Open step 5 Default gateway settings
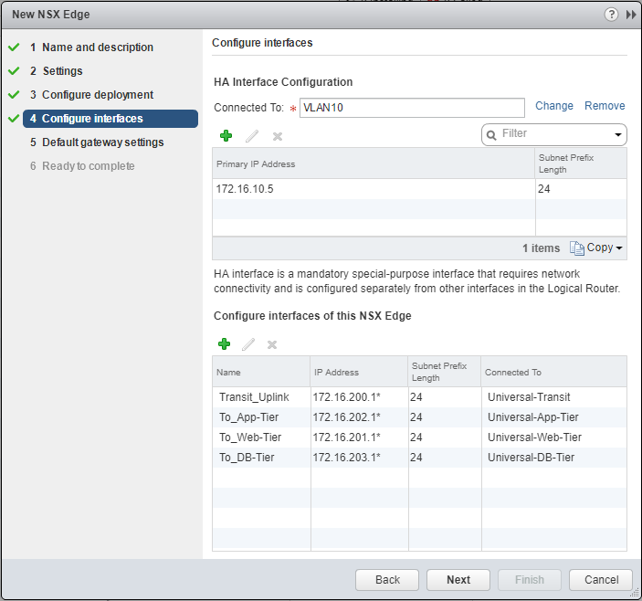 (102, 142)
